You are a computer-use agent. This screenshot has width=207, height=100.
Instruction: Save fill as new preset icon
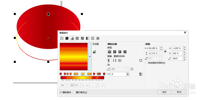tap(94, 52)
